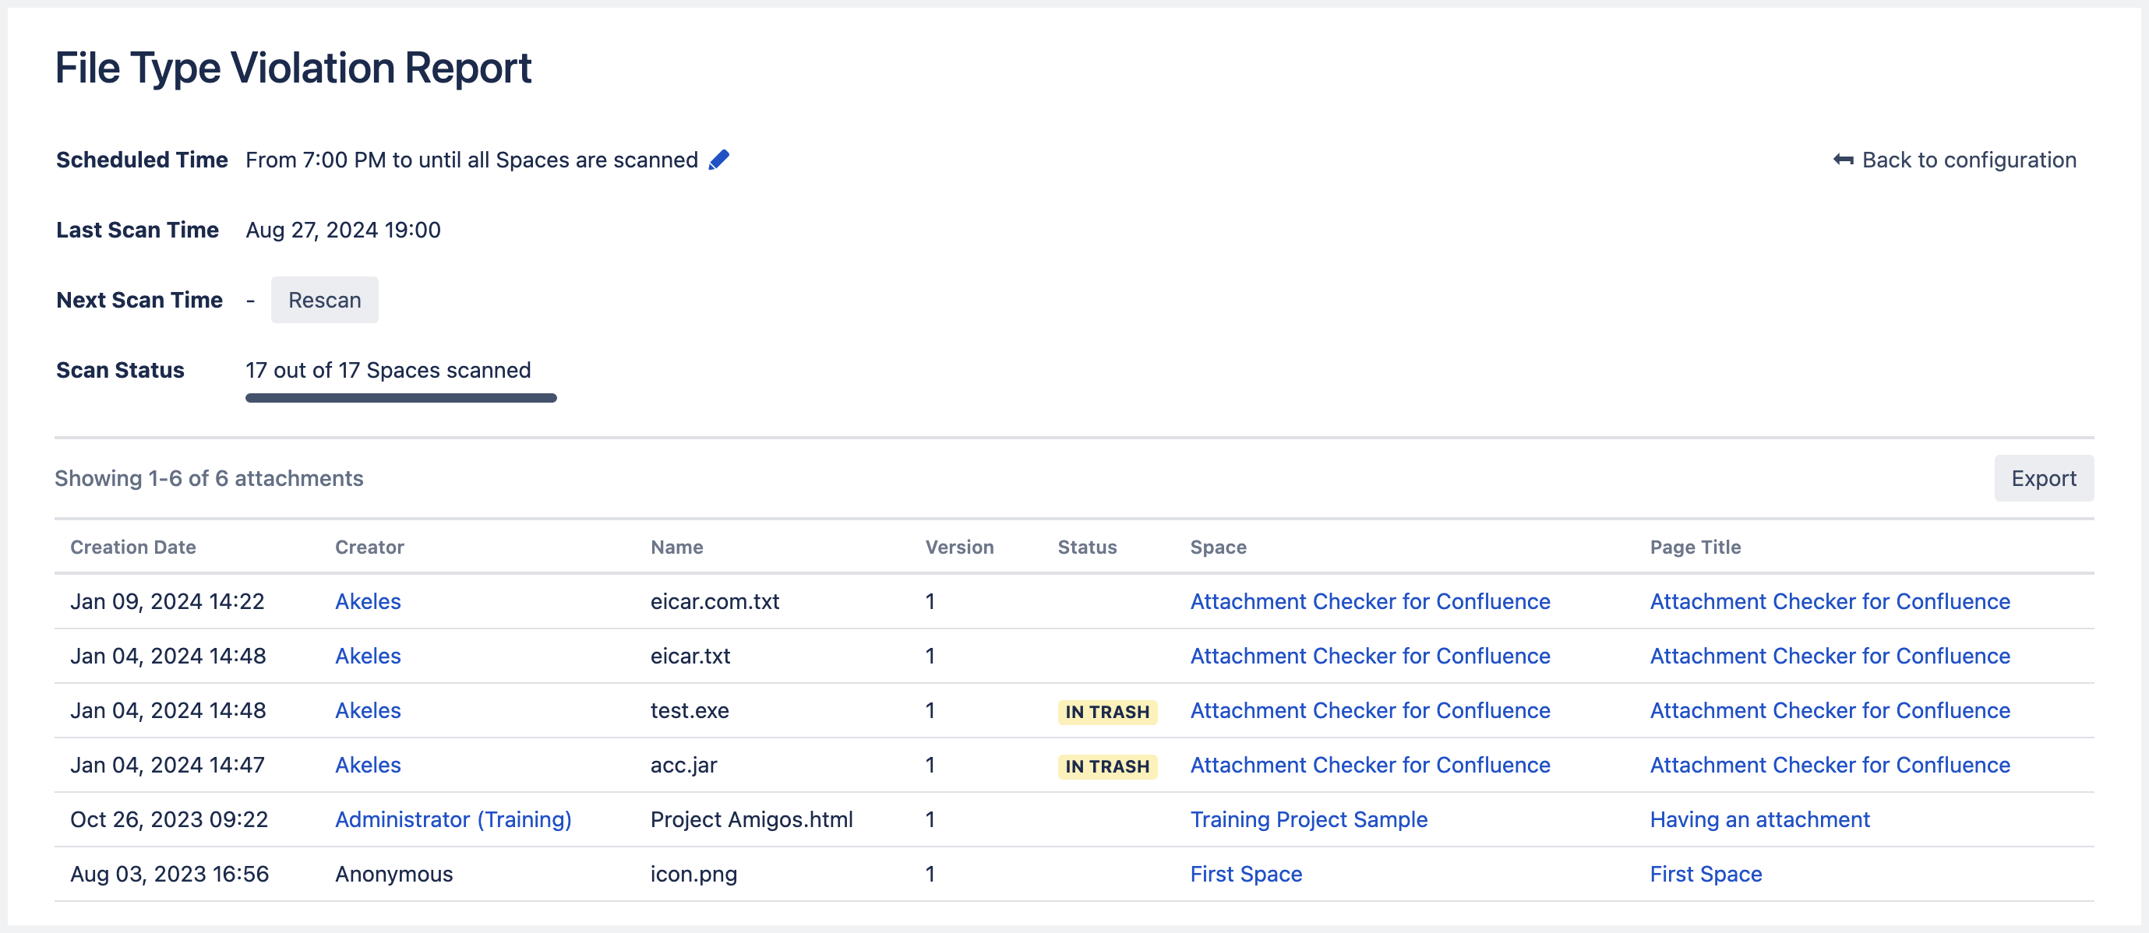Image resolution: width=2149 pixels, height=933 pixels.
Task: Open Akeles profile in the acc.jar row
Action: click(368, 765)
